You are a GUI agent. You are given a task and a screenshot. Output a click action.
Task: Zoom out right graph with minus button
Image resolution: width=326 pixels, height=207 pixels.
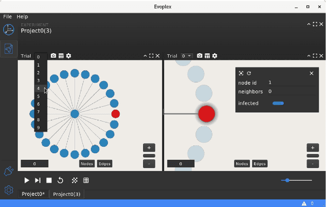313,164
